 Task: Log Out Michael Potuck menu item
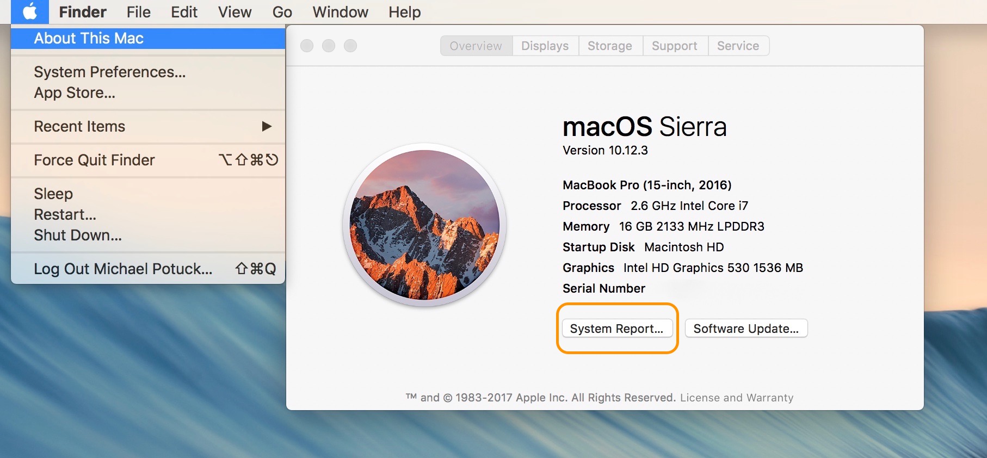(x=148, y=269)
